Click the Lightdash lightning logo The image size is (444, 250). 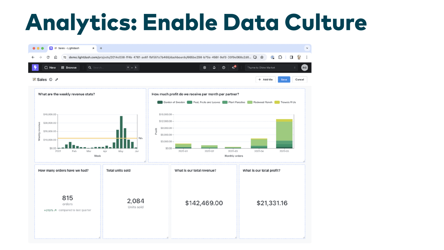point(35,67)
